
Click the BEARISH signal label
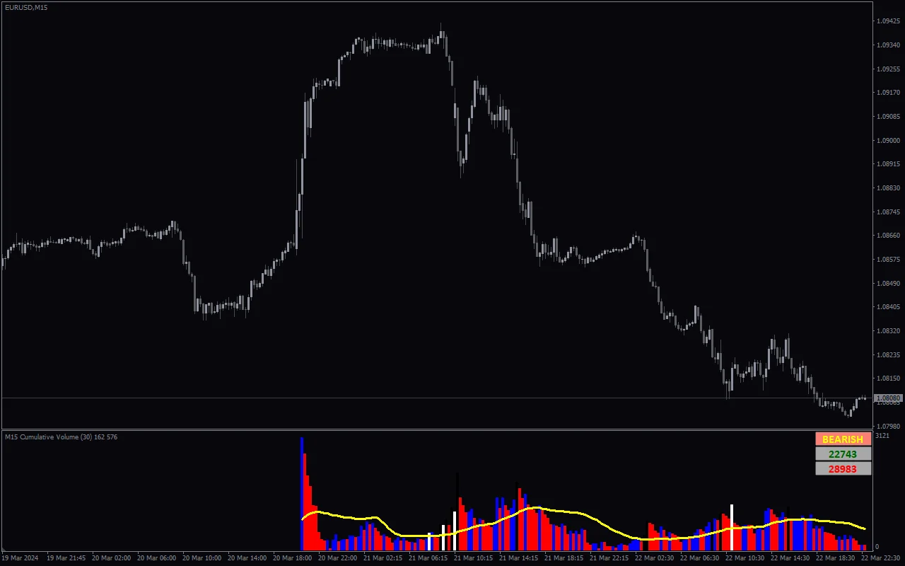[843, 439]
